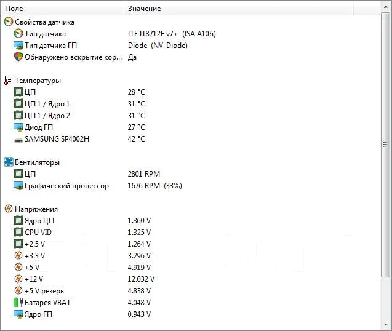Click the lightning icon beside +12 V
The width and height of the screenshot is (392, 331).
(18, 279)
